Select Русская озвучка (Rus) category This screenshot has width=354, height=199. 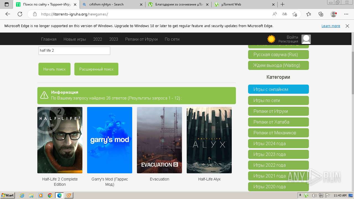coord(278,55)
